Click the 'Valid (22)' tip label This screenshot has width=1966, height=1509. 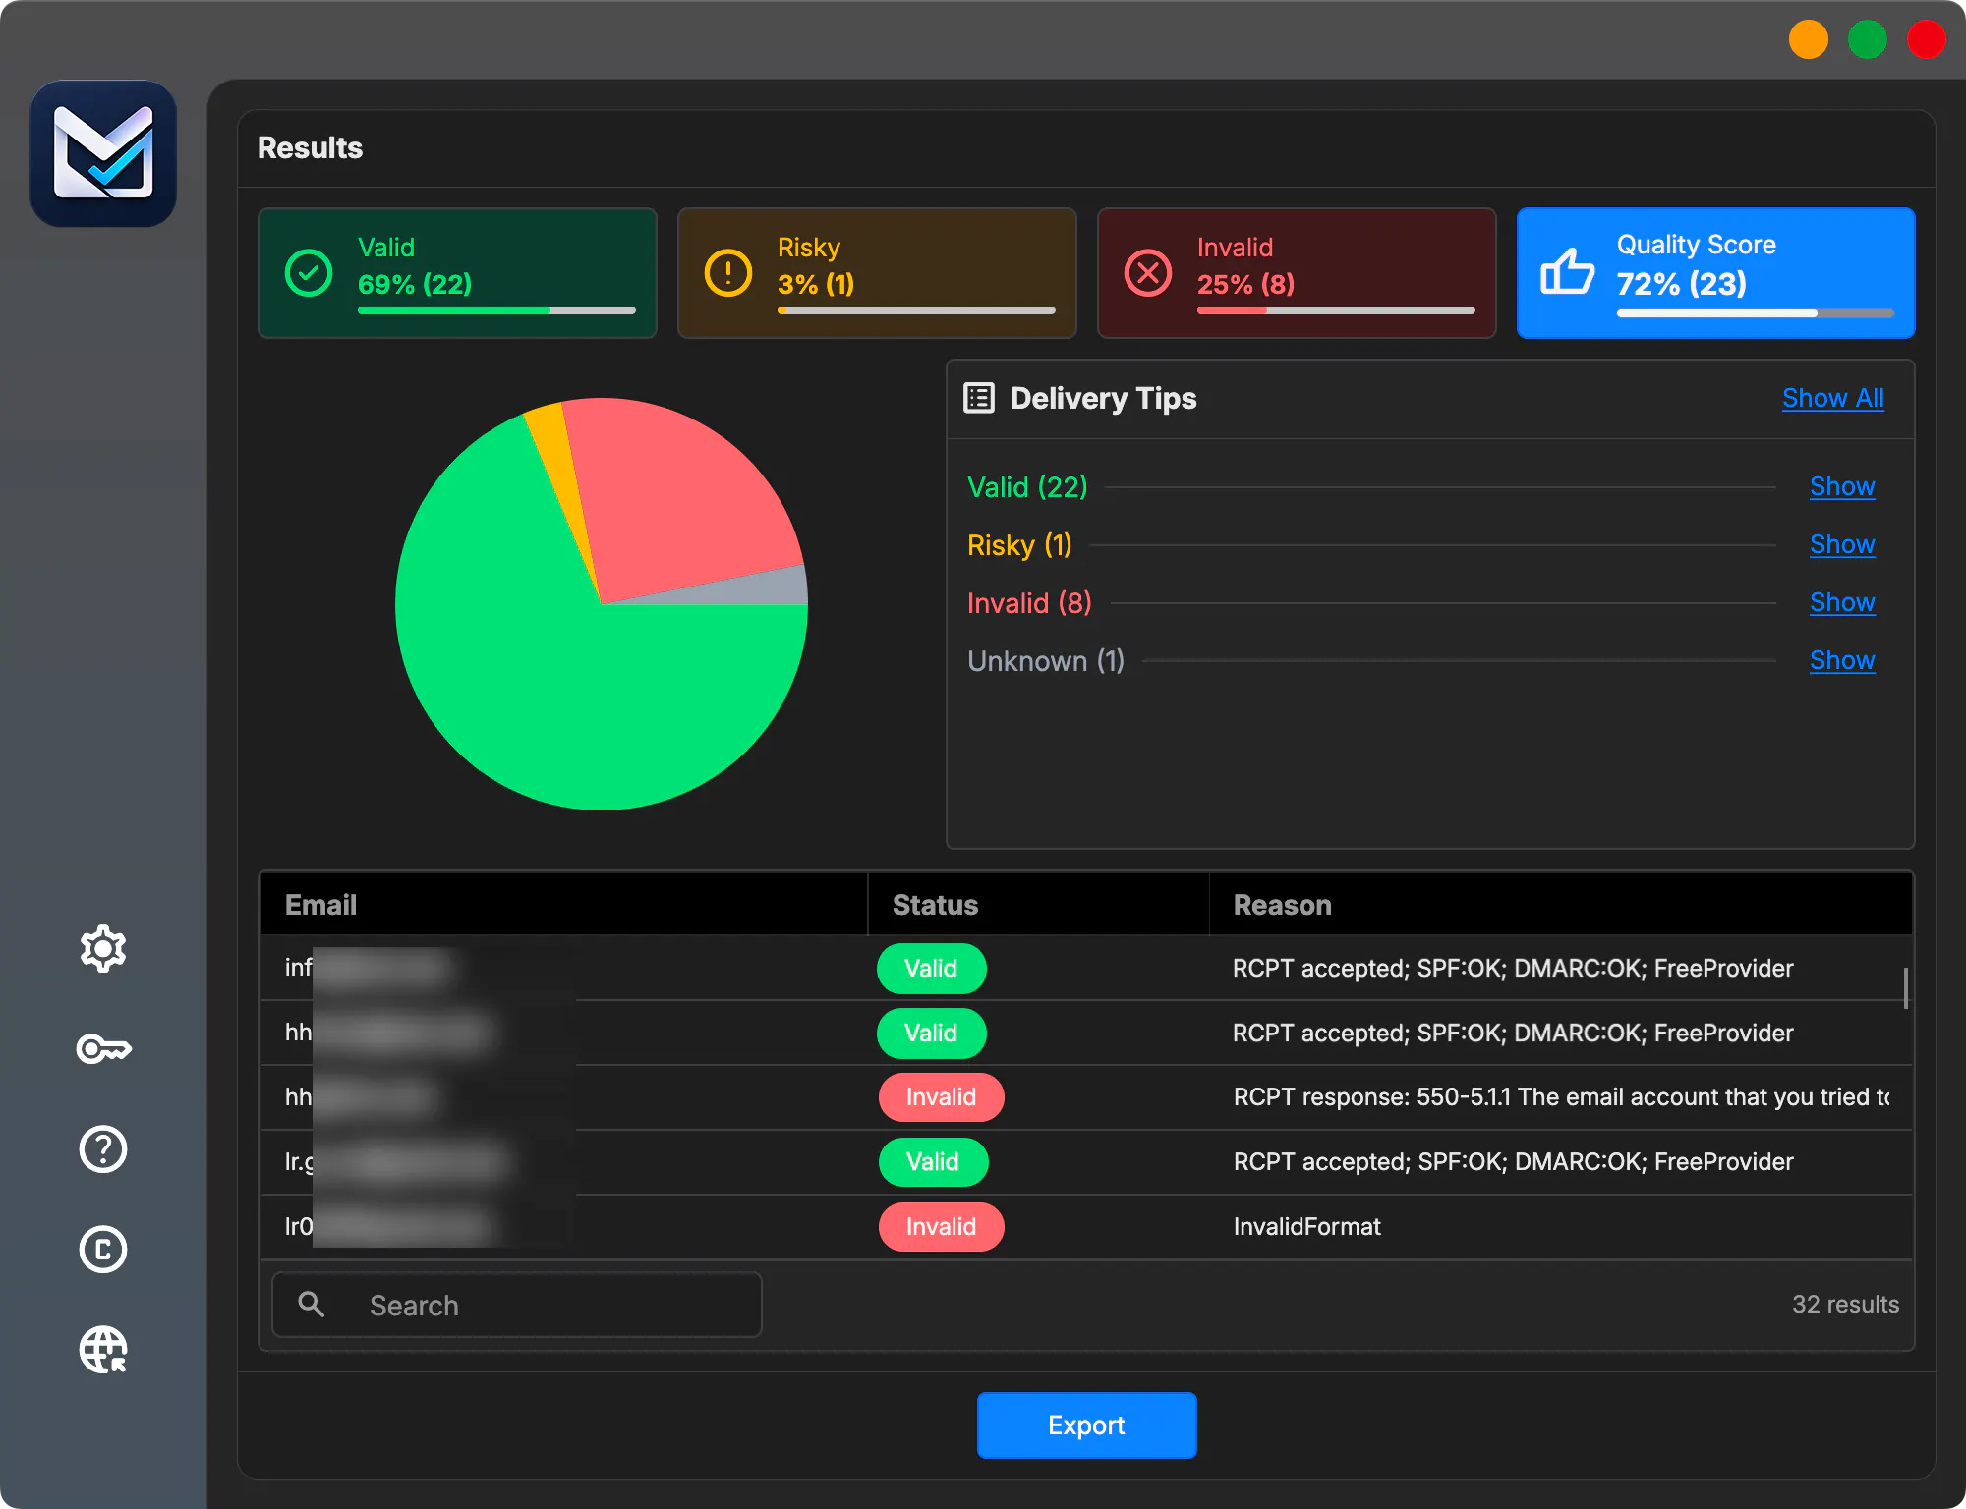(1027, 486)
